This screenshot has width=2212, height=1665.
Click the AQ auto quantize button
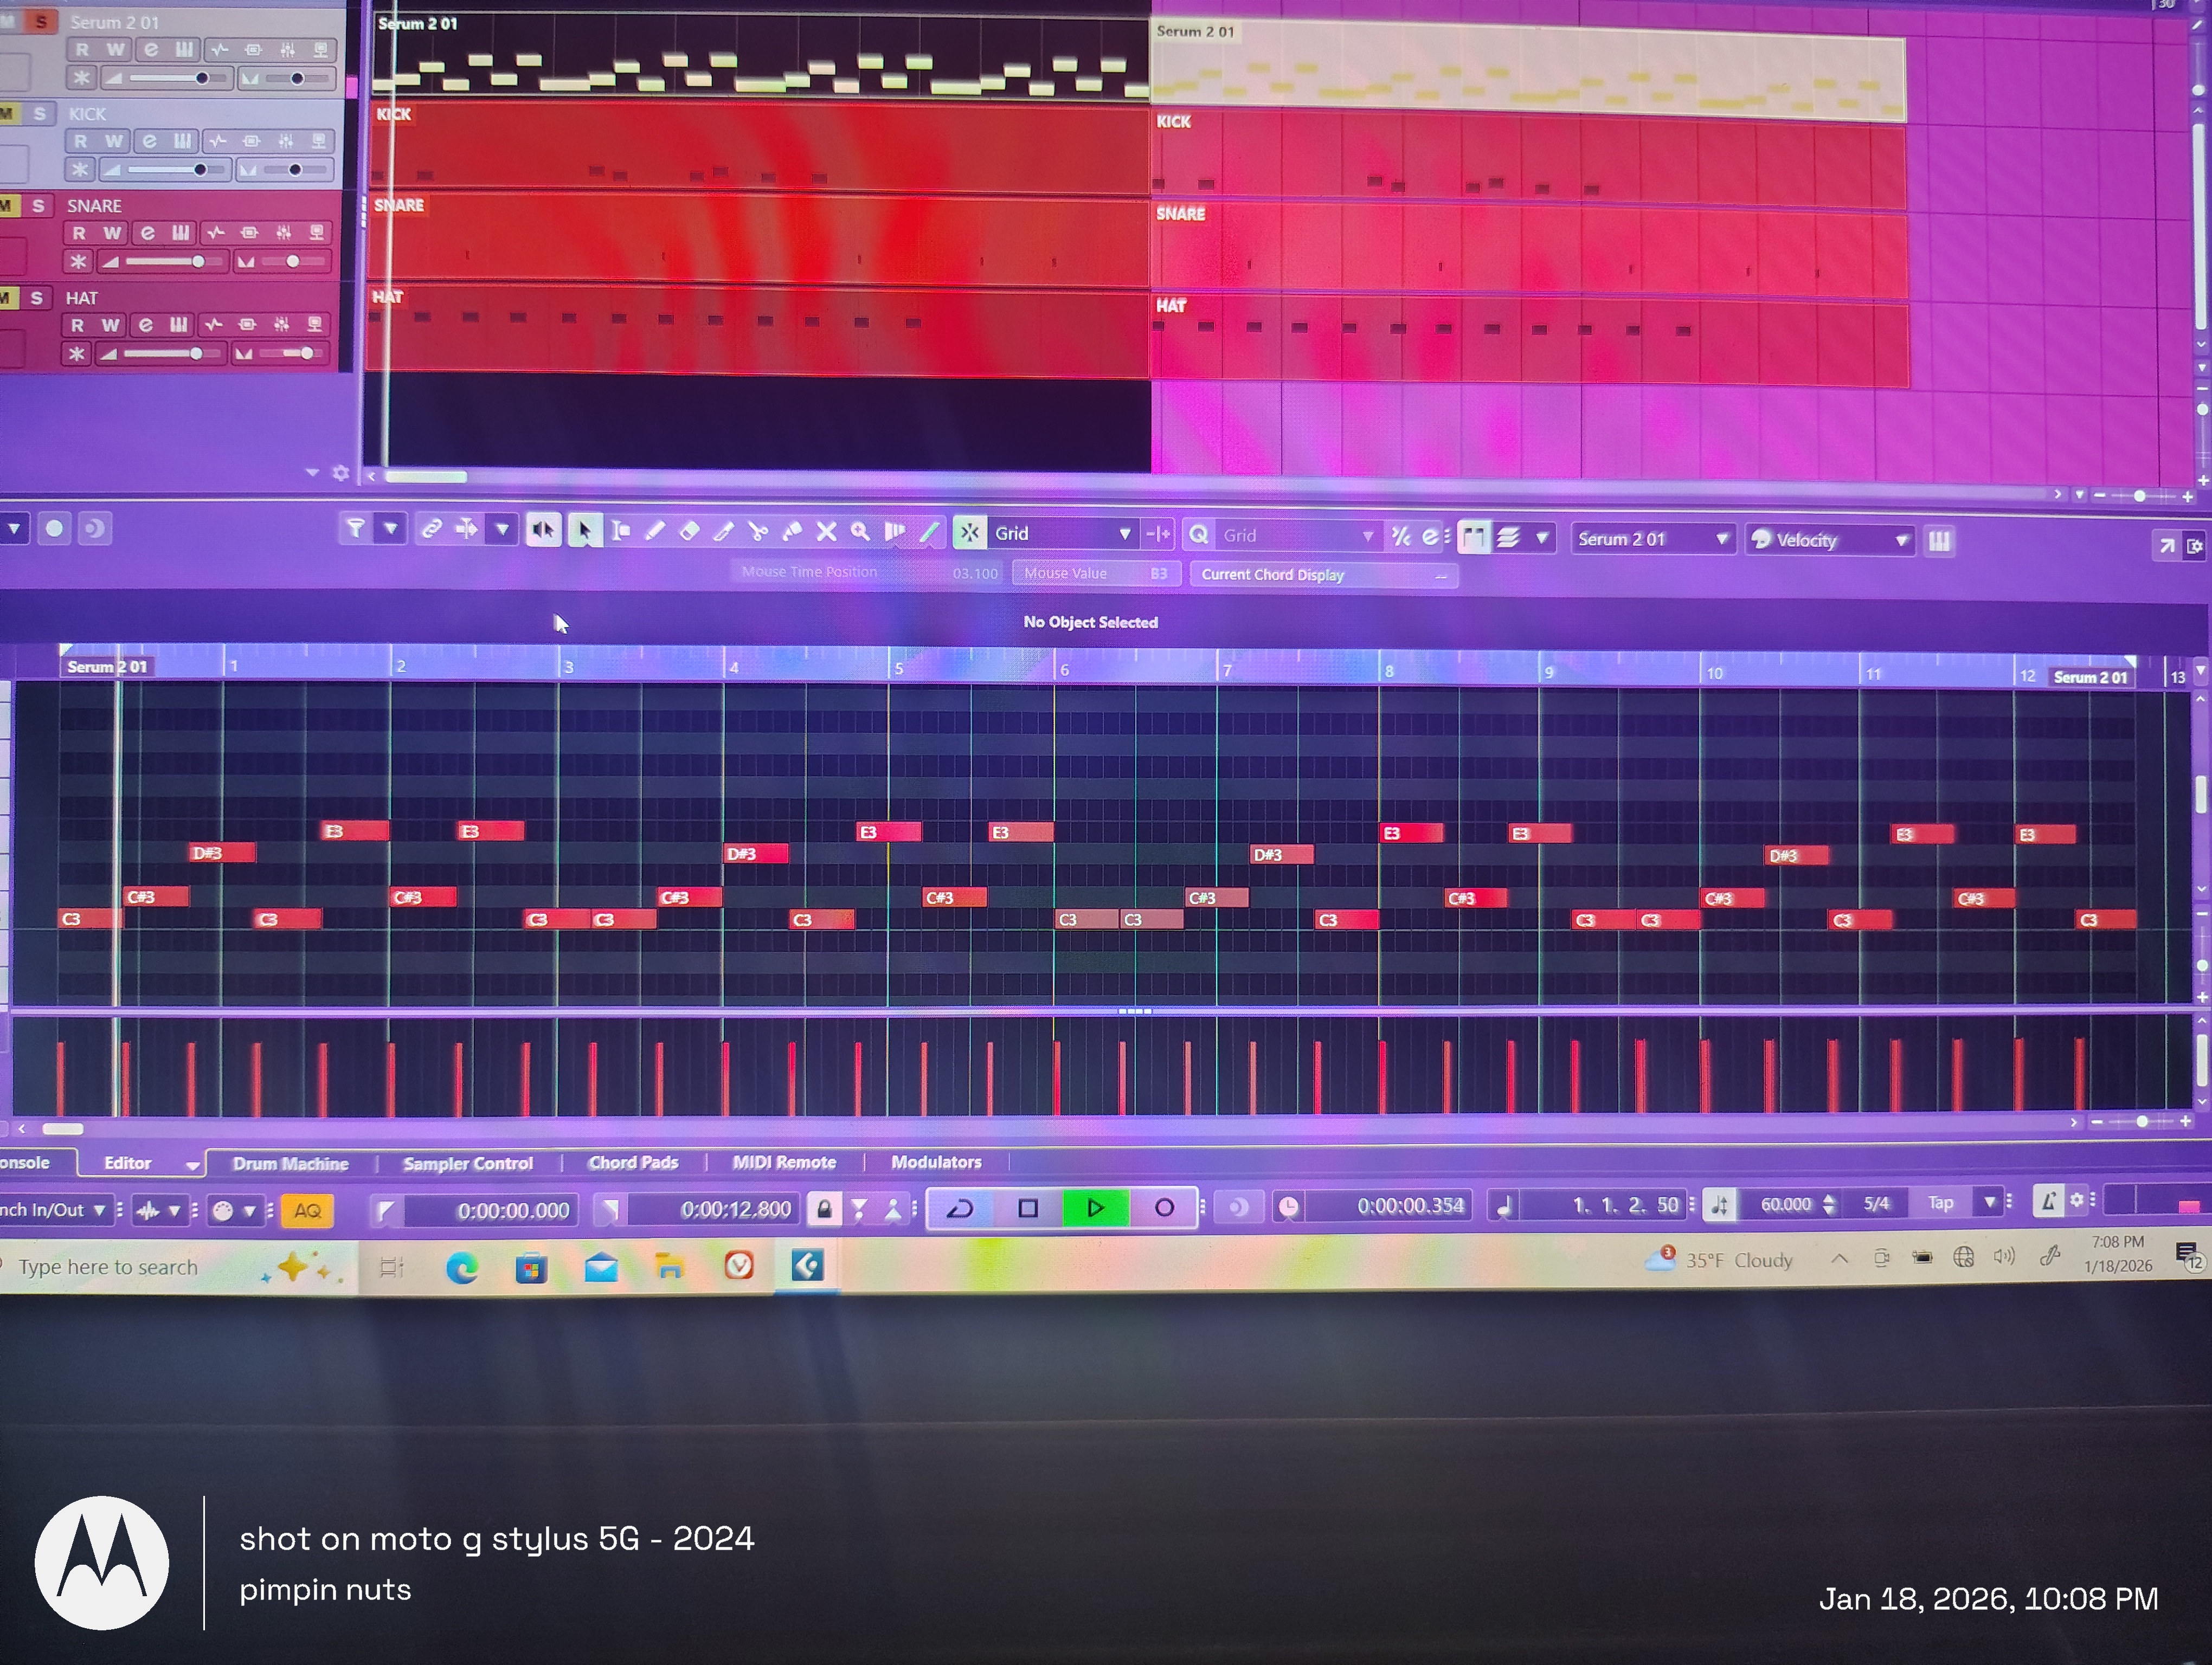coord(307,1210)
